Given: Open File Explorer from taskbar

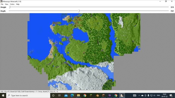Looking at the screenshot, I should point(78,96).
